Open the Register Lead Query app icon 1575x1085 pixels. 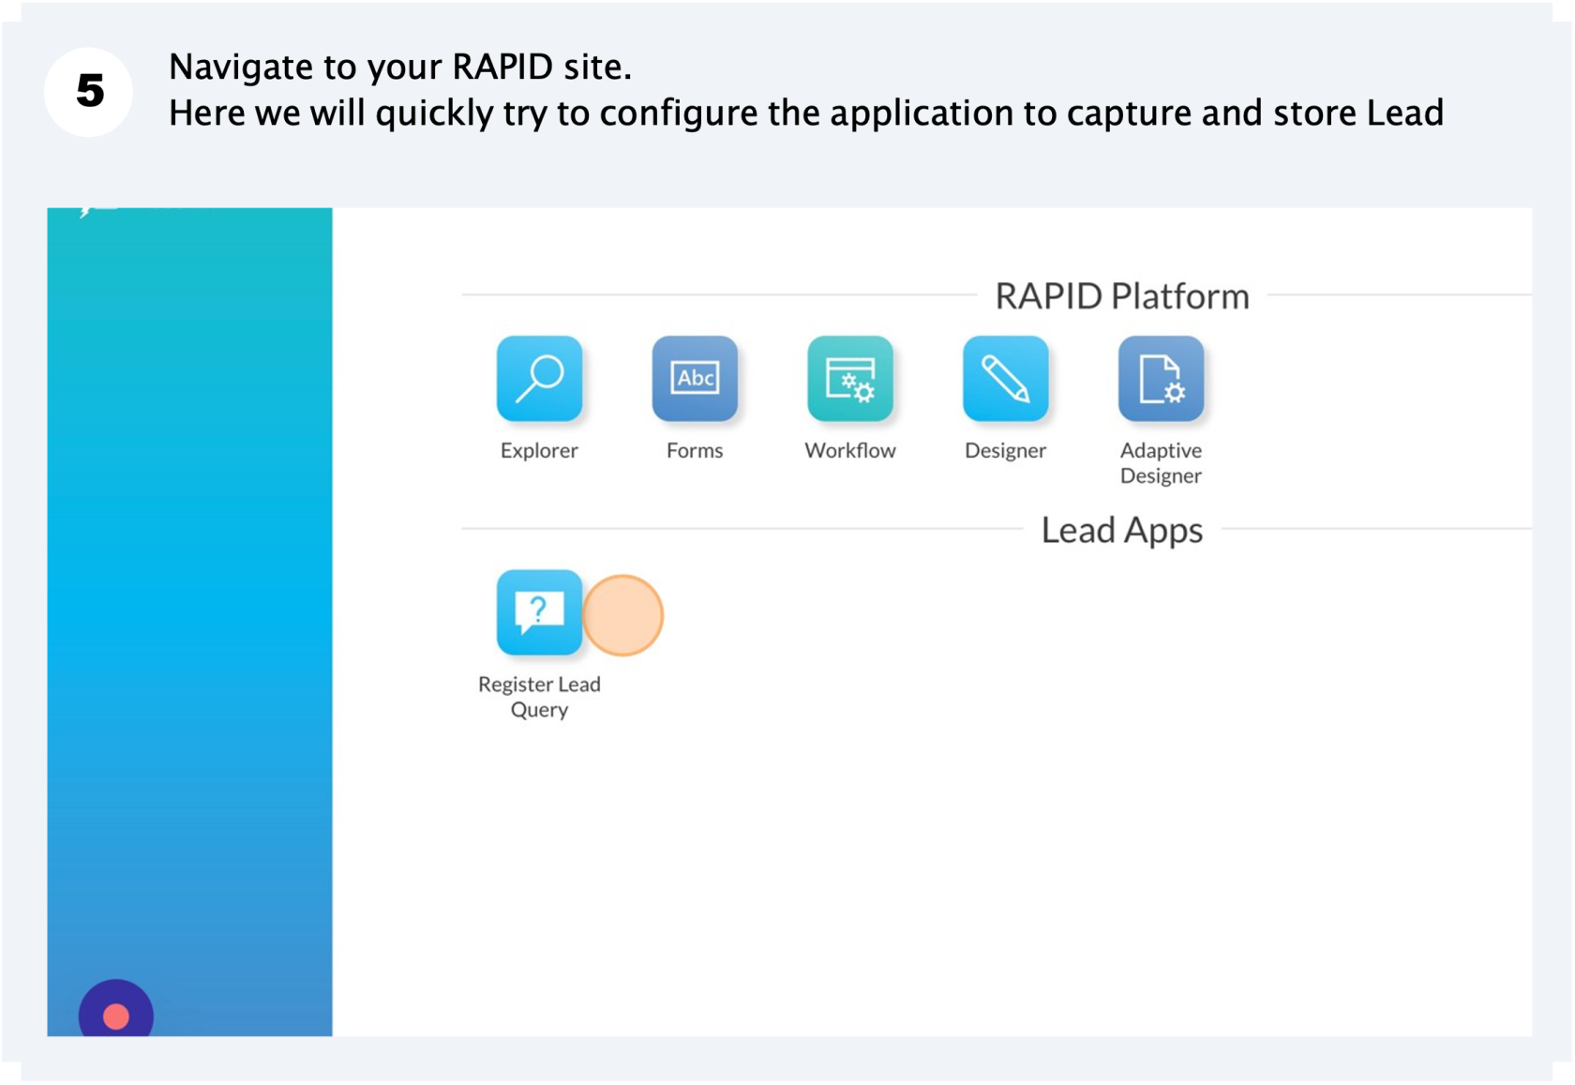tap(539, 611)
